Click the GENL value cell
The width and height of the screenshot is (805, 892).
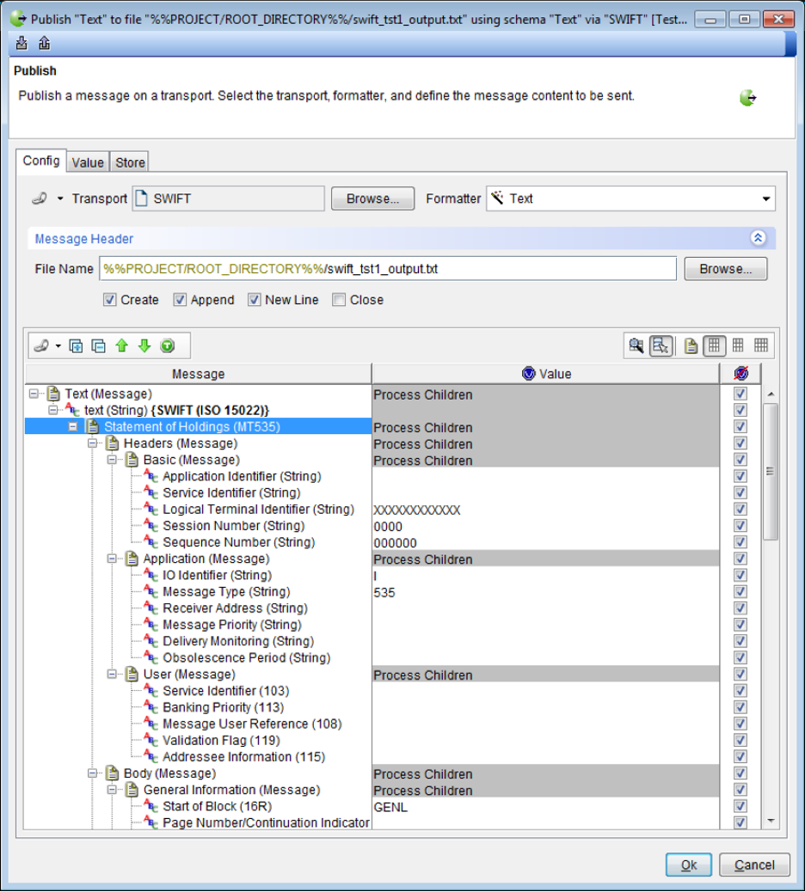point(545,807)
